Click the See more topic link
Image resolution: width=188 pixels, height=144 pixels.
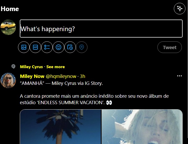click(56, 67)
